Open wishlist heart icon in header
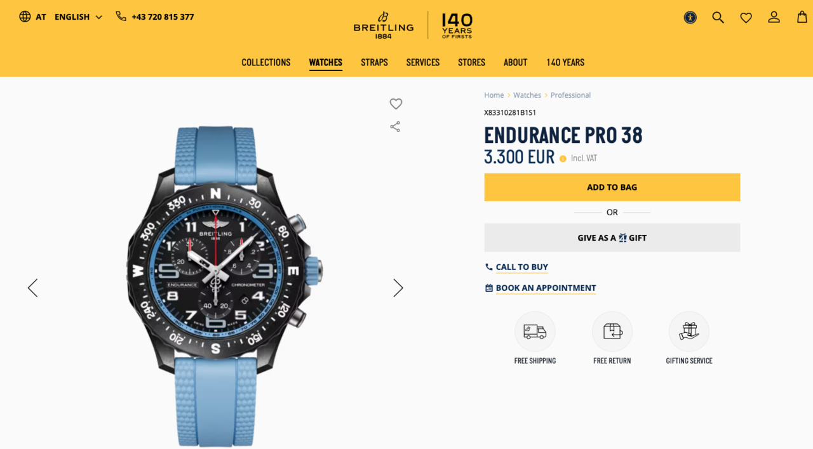 pyautogui.click(x=746, y=18)
